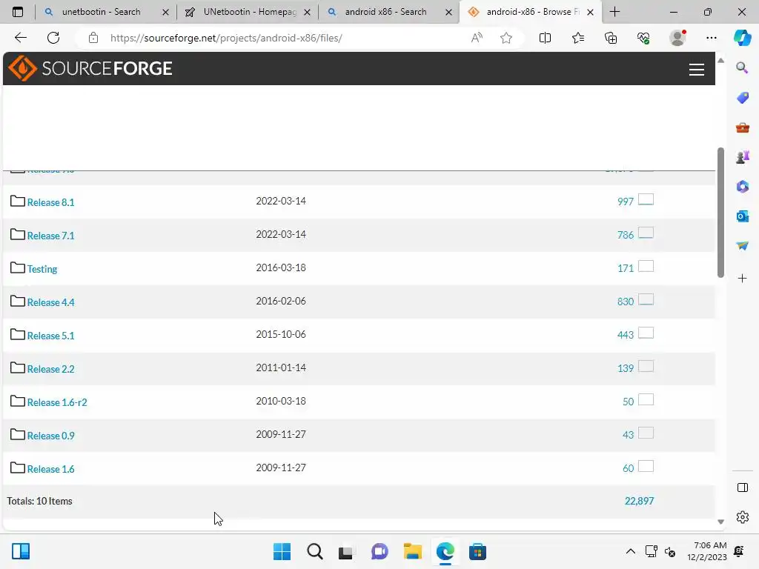Click the page vertical scrollbar thumb
759x569 pixels.
click(720, 213)
